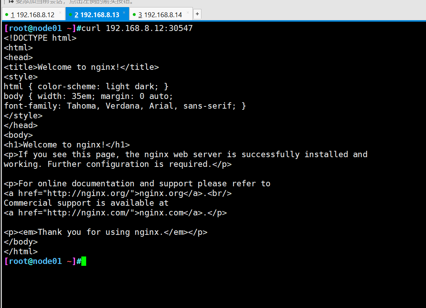The width and height of the screenshot is (426, 308).
Task: Click the Thank you for using nginx line
Action: (x=106, y=232)
